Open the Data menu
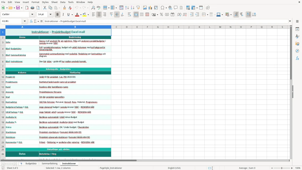 (x=63, y=2)
